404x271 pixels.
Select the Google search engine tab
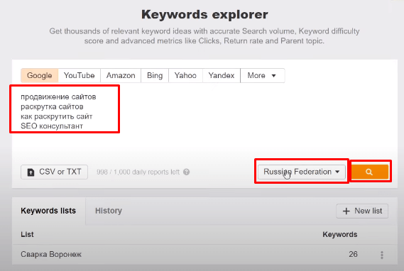(40, 75)
